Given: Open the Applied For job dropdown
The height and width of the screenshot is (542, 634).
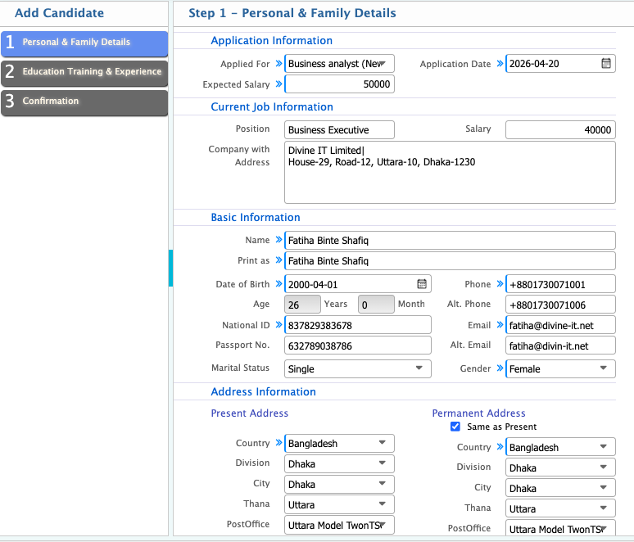Looking at the screenshot, I should (x=339, y=64).
